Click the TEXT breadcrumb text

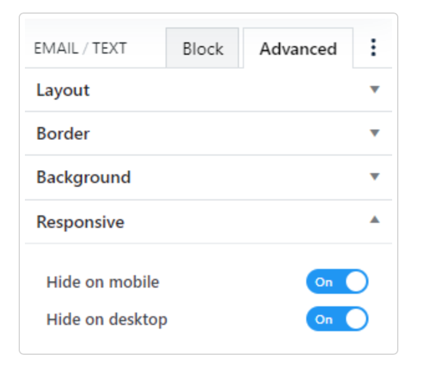[110, 49]
